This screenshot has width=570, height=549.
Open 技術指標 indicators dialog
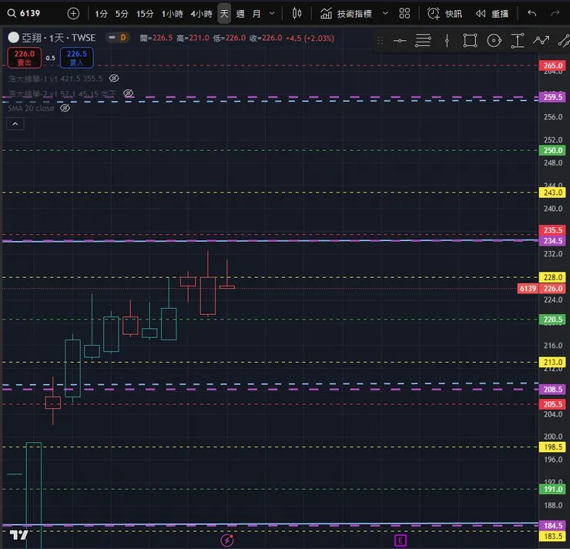tap(346, 14)
